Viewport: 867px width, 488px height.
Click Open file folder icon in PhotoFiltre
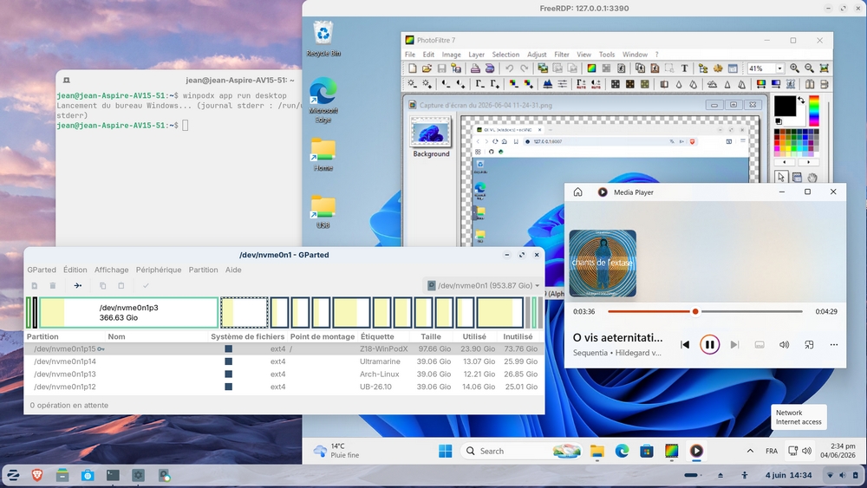427,68
